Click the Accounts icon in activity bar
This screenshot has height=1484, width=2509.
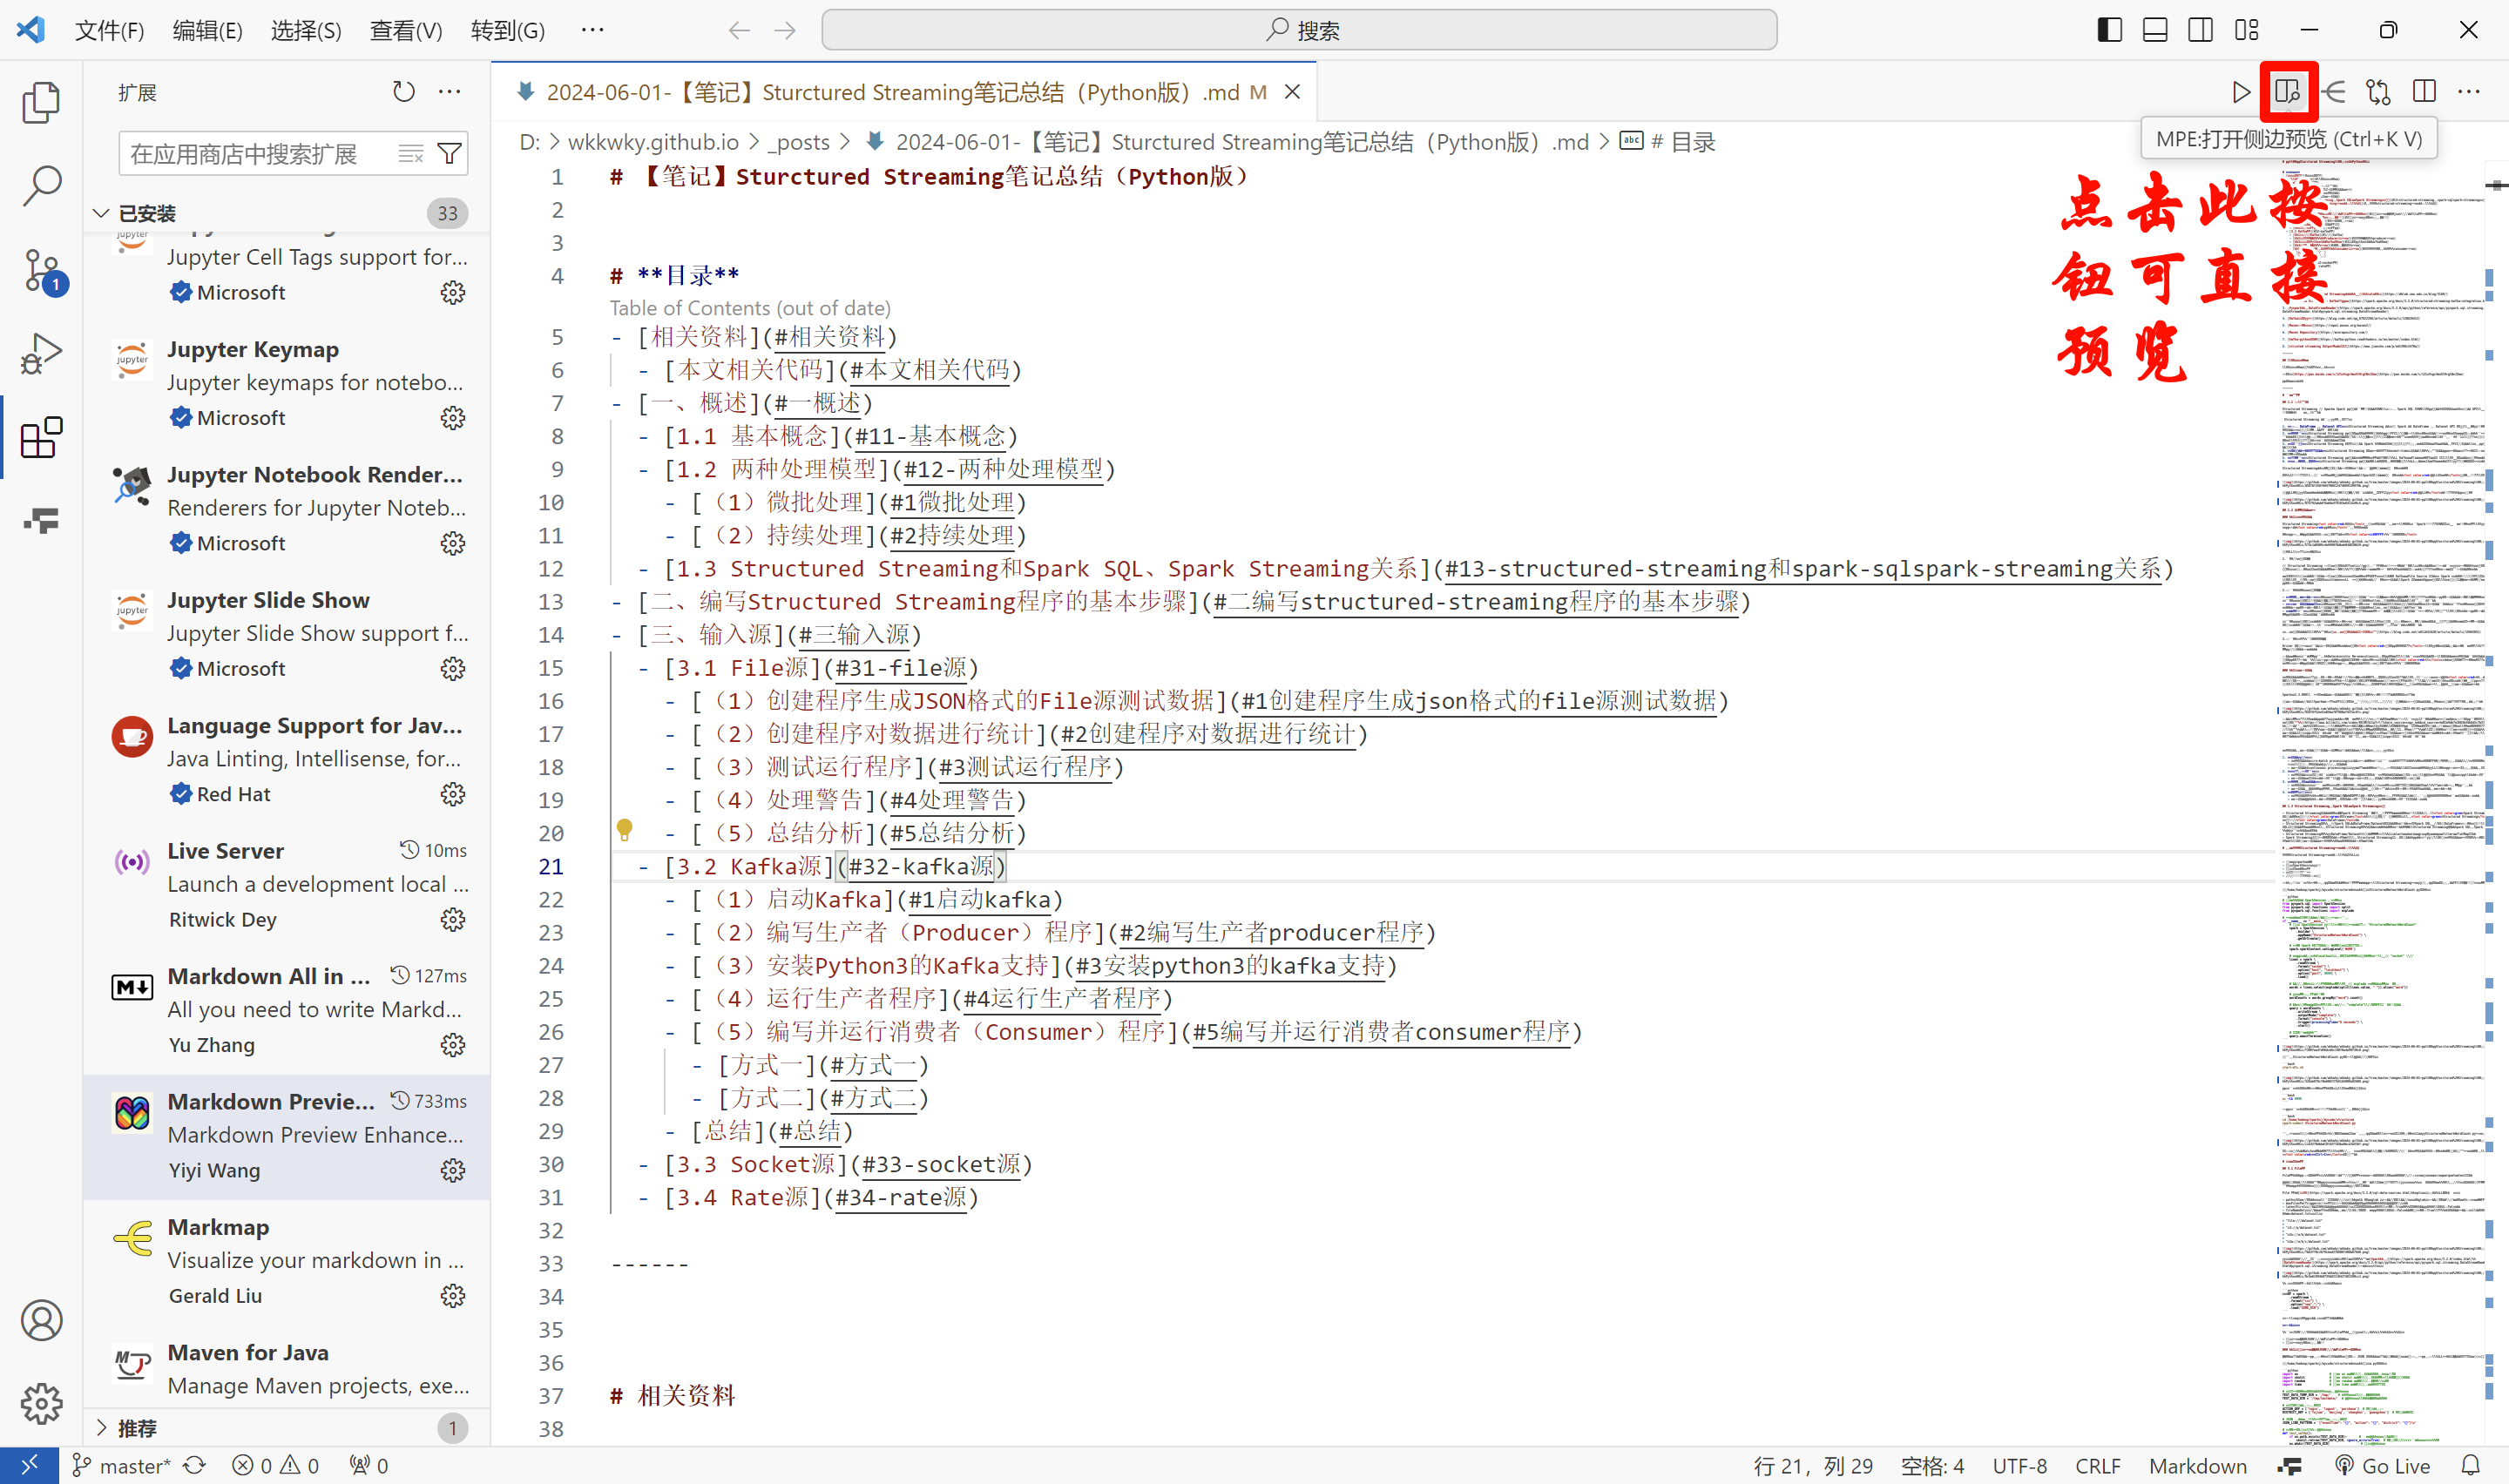(41, 1320)
